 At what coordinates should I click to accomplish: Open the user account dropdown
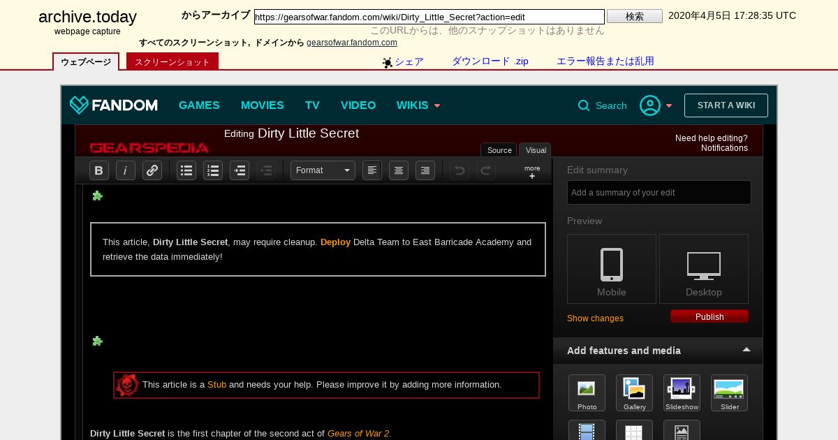[656, 105]
